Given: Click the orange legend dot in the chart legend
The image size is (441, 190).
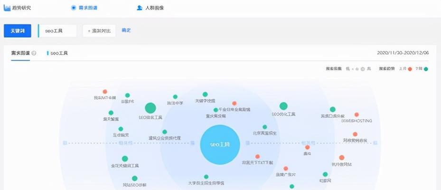Looking at the screenshot, I should pos(410,69).
